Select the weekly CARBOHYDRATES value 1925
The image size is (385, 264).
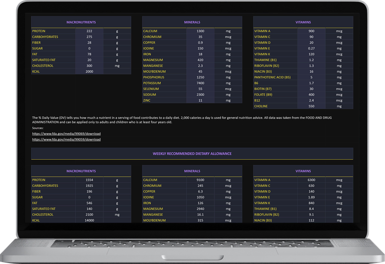click(90, 185)
